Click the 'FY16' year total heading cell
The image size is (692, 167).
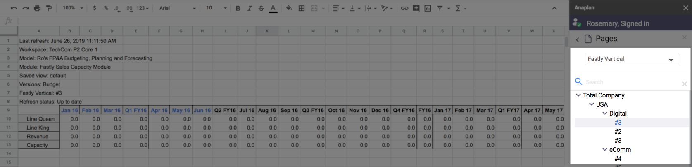pyautogui.click(x=425, y=110)
